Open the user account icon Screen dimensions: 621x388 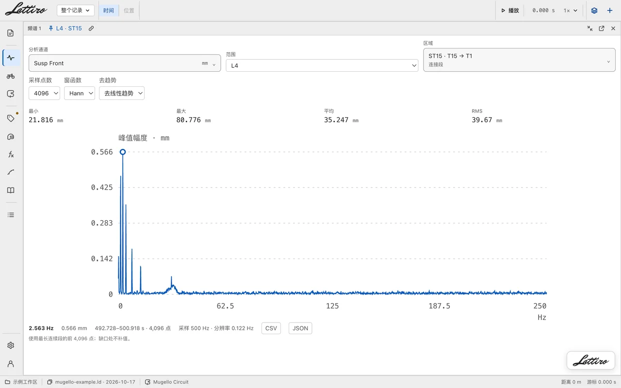pyautogui.click(x=11, y=364)
